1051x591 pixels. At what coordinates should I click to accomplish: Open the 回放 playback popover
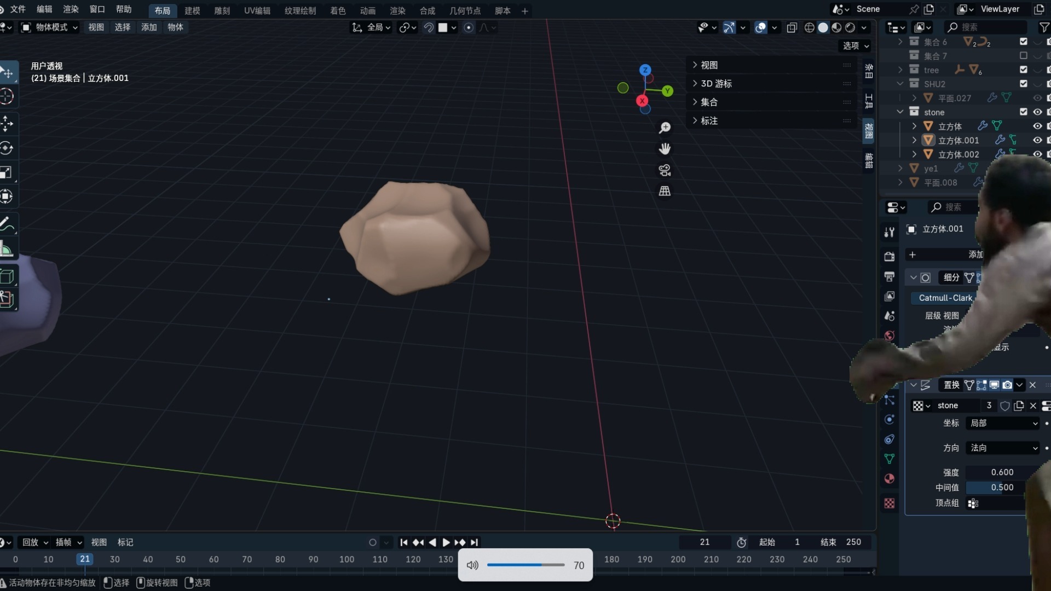click(x=35, y=542)
